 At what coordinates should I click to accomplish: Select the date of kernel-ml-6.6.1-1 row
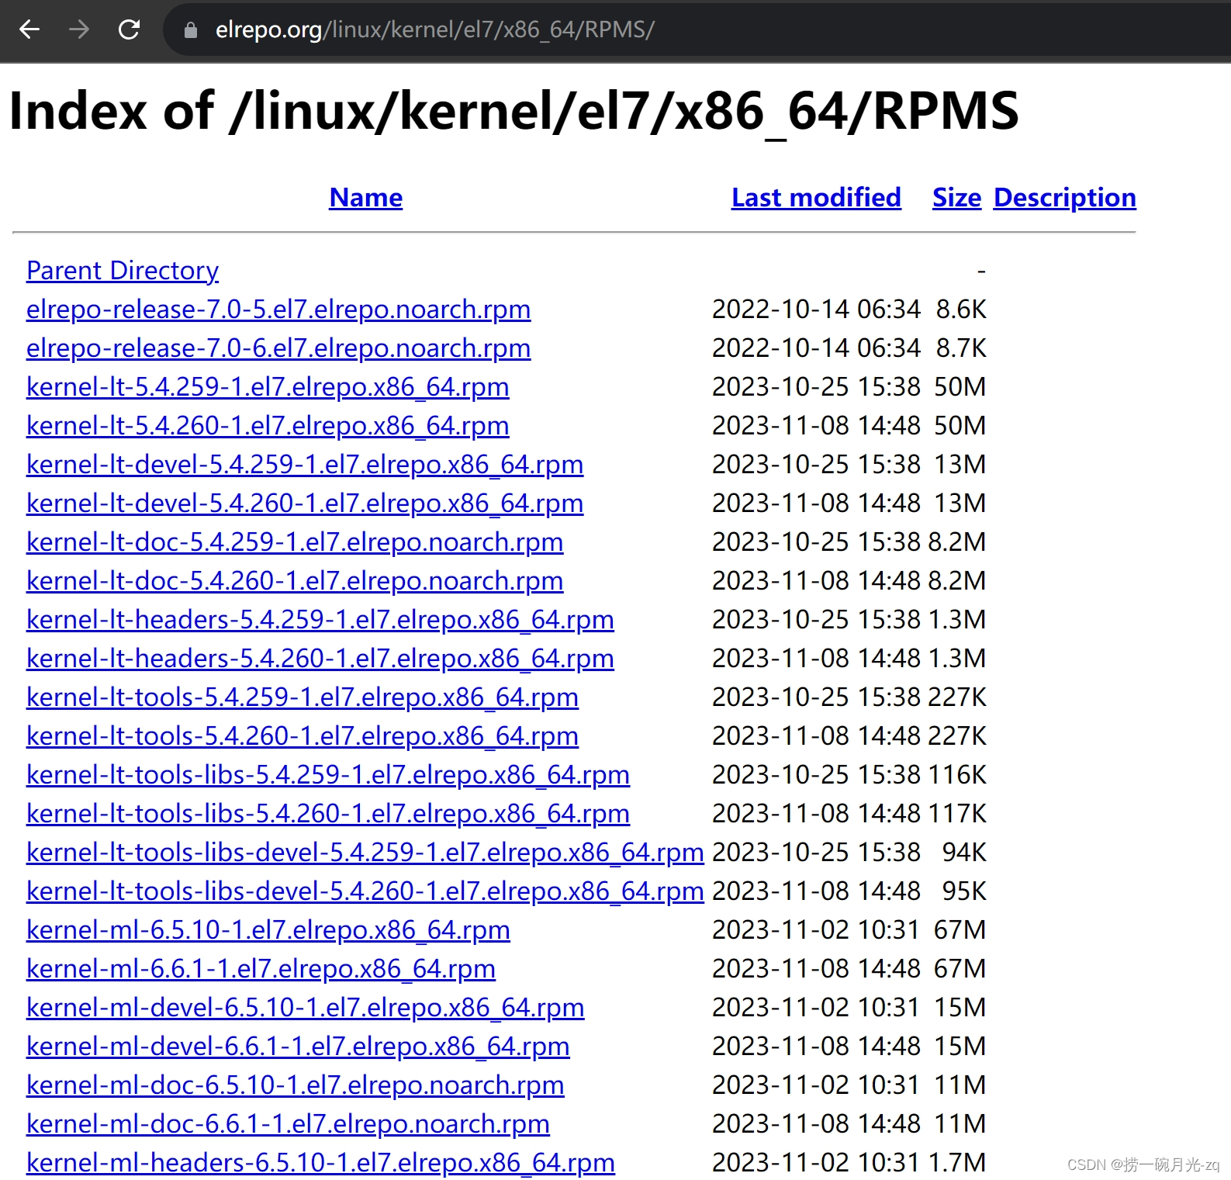(x=816, y=969)
